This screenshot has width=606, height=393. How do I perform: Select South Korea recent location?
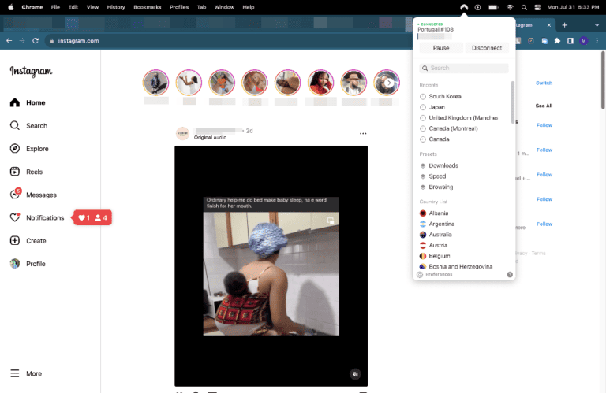440,96
